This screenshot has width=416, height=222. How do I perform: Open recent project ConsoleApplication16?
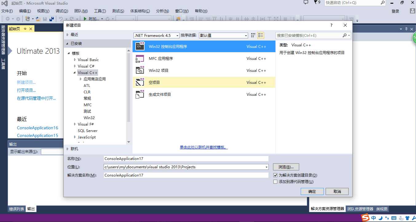38,128
